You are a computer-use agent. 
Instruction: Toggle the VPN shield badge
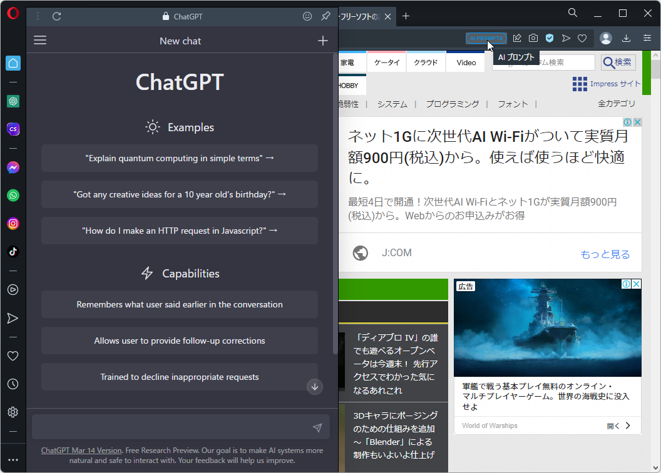tap(549, 38)
